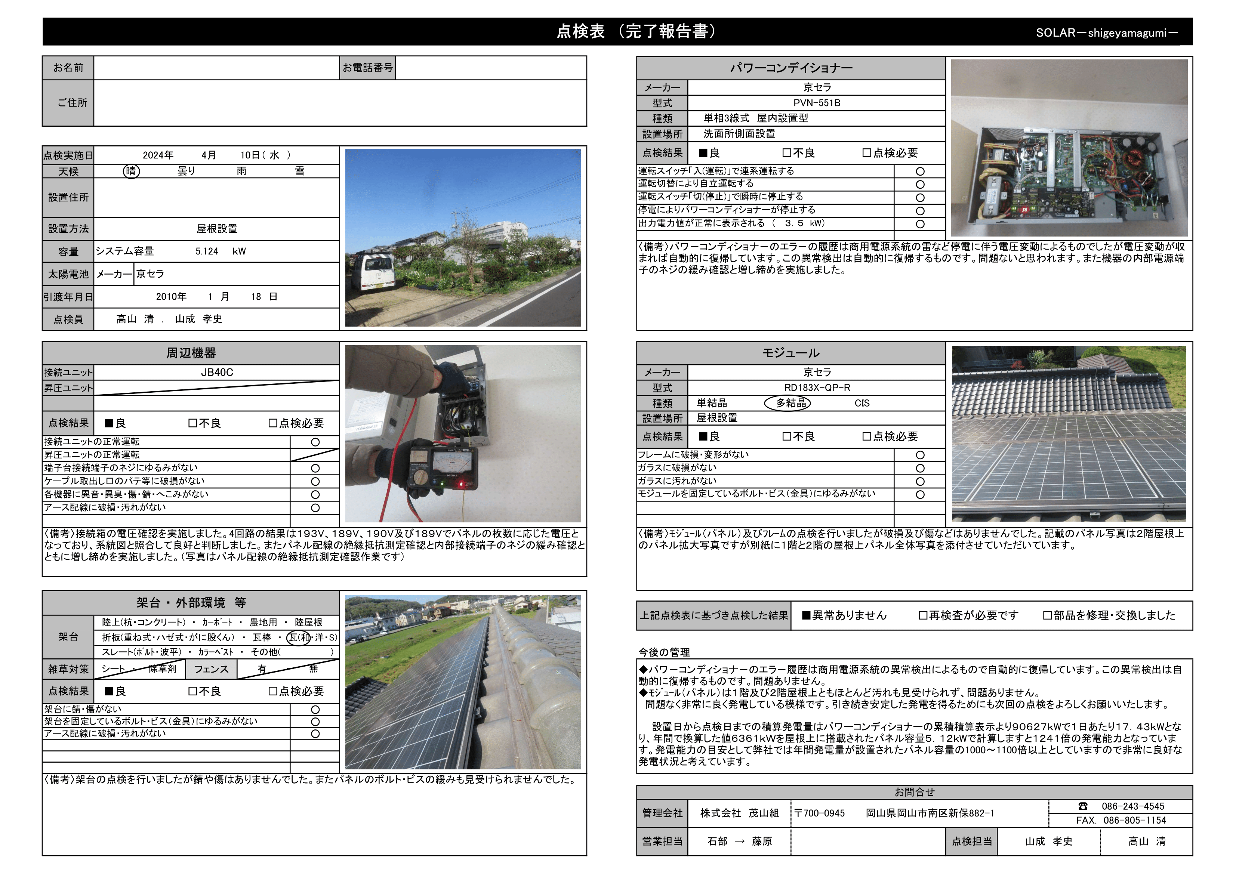Click circle for 架台に錆・傷がない row
The image size is (1236, 874).
pyautogui.click(x=315, y=709)
